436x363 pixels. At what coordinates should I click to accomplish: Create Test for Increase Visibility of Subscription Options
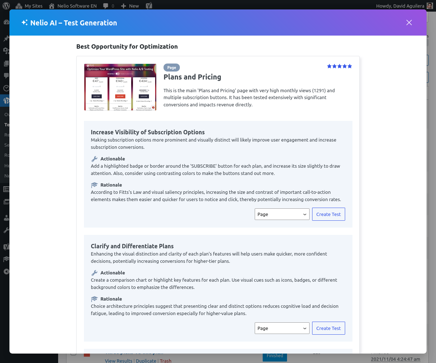328,214
